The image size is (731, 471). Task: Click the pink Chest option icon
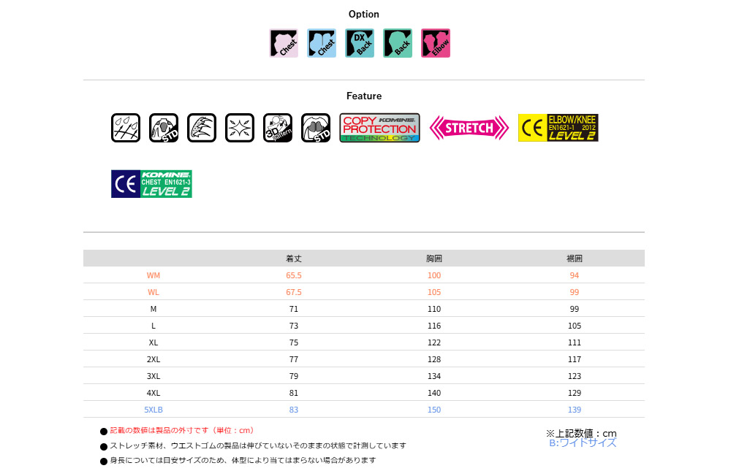point(284,43)
